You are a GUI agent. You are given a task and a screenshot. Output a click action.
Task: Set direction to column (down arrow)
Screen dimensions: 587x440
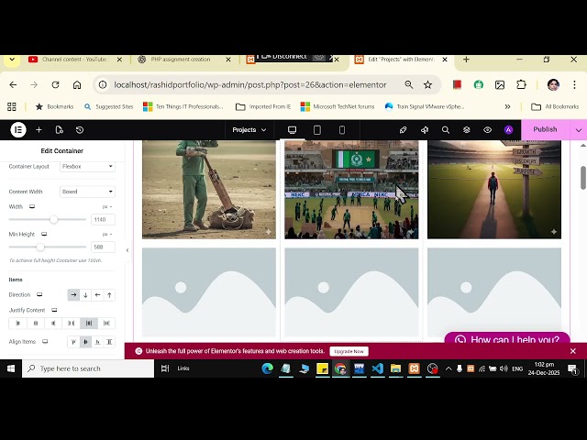click(x=85, y=295)
